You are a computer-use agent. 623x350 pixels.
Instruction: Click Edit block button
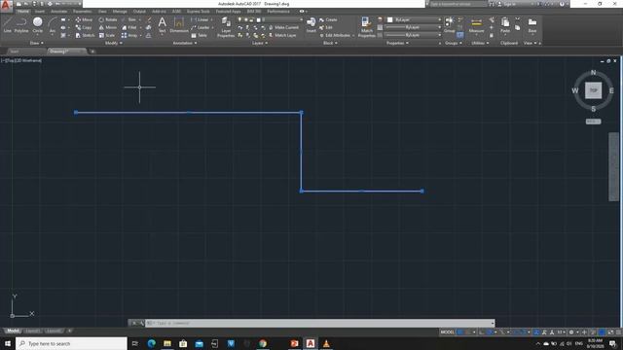pos(326,27)
